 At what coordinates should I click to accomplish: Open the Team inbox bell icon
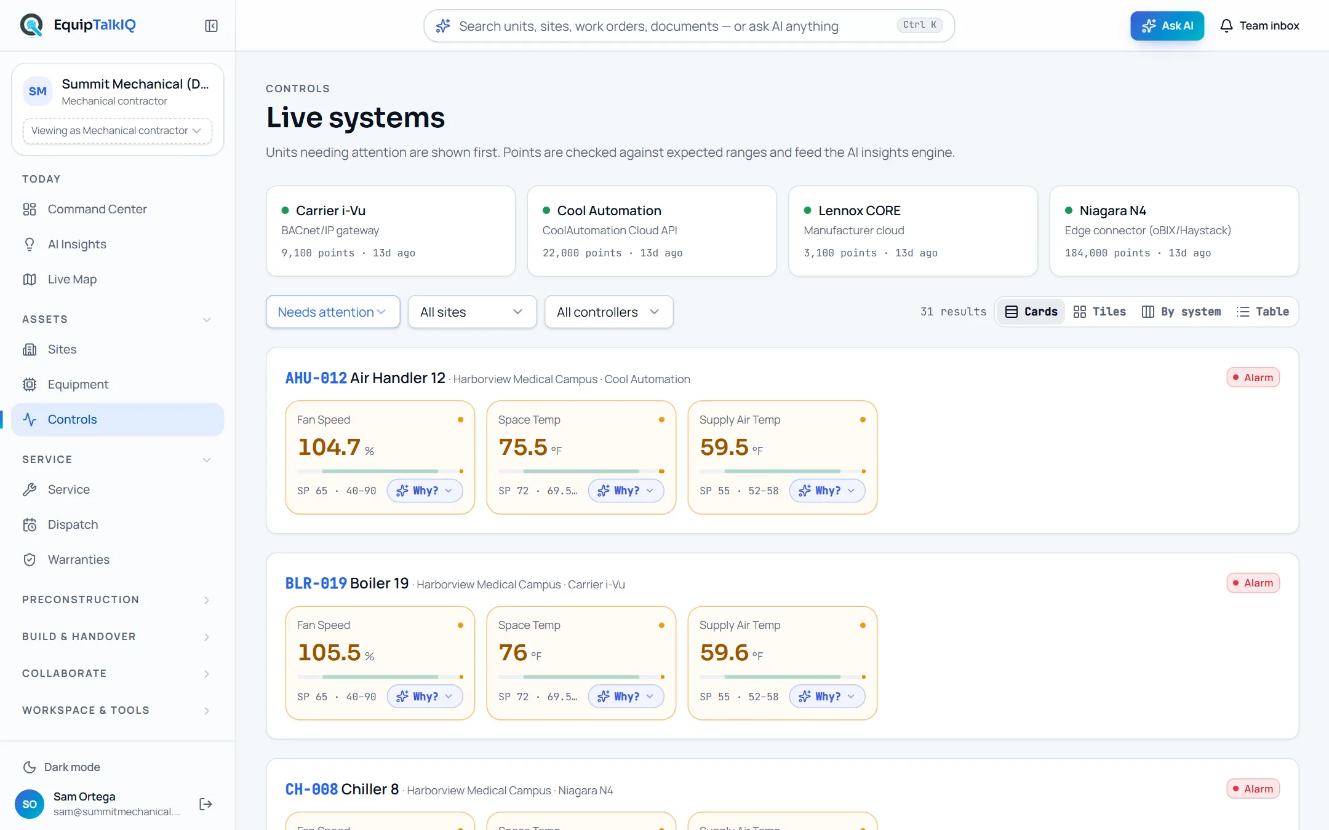tap(1226, 26)
